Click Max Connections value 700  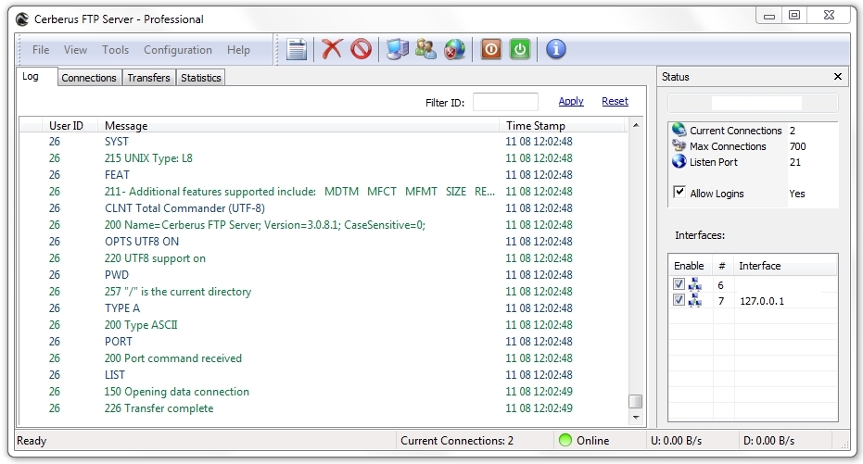(797, 146)
